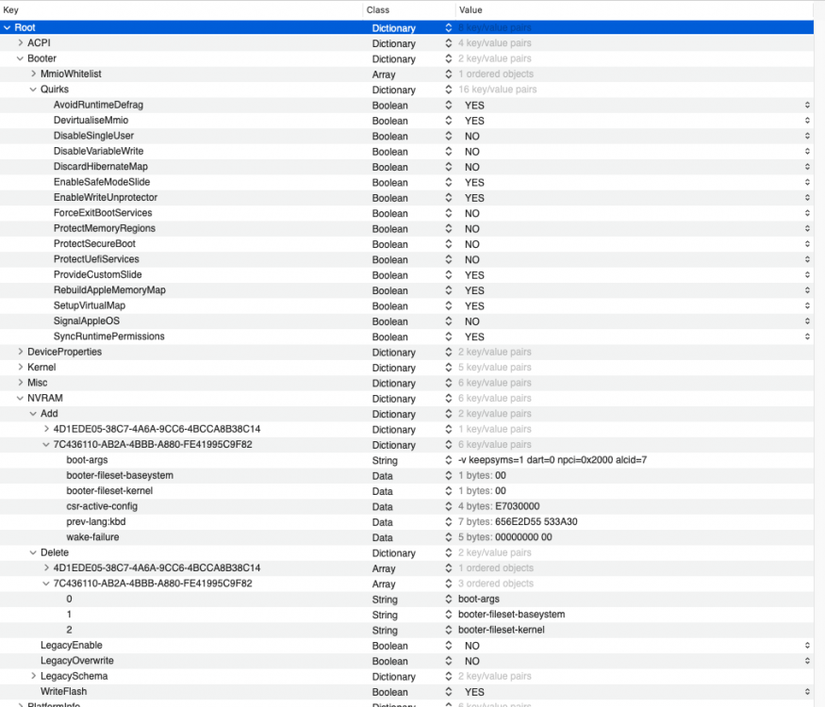Expand the ACPI entry
The image size is (825, 707).
[21, 42]
